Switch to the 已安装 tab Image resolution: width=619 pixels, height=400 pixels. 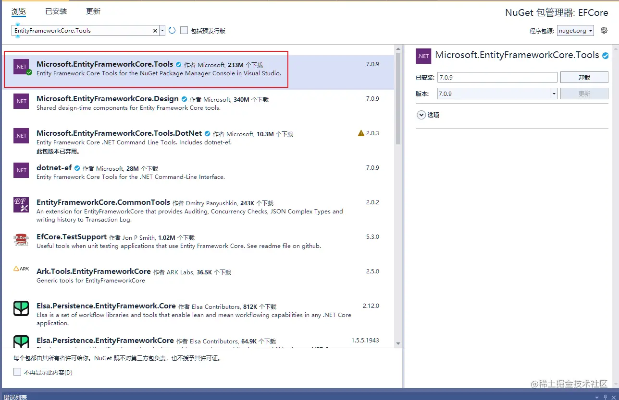(56, 11)
